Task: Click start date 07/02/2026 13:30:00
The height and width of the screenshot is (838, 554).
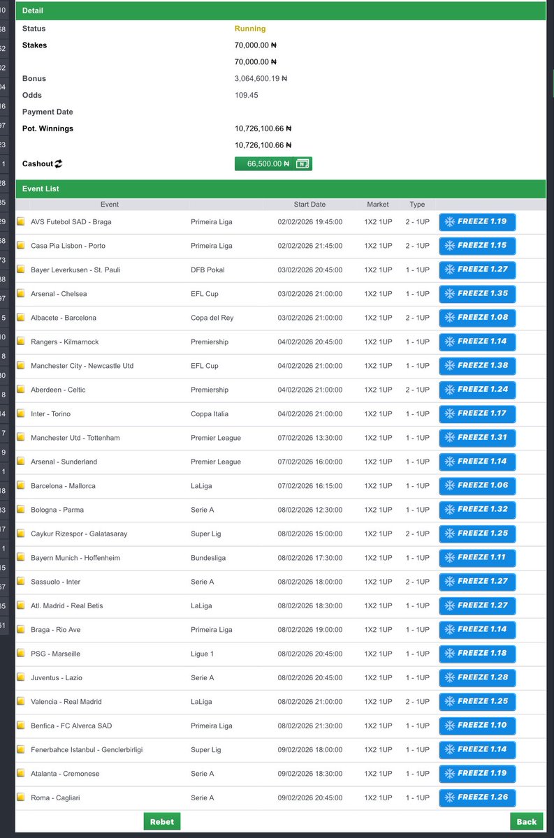Action: click(310, 438)
